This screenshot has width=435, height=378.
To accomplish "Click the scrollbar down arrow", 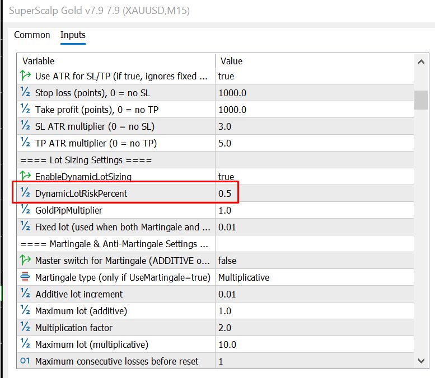I will coord(421,361).
